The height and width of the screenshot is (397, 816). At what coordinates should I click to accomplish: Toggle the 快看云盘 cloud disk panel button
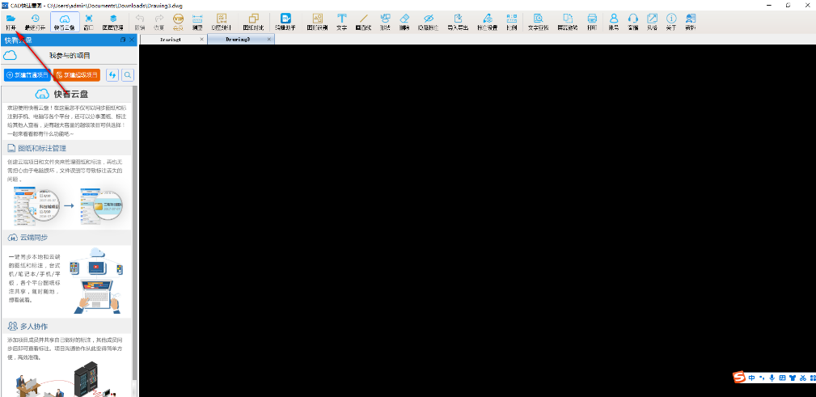click(64, 21)
